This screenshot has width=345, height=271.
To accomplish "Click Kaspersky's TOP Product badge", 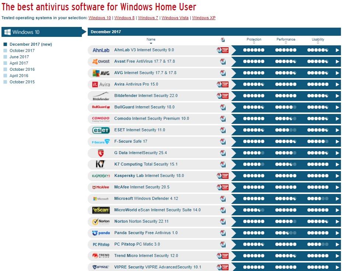I will pos(223,176).
